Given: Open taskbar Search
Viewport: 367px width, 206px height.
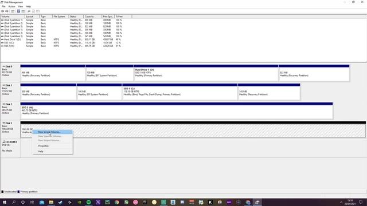Looking at the screenshot, I should tap(14, 202).
